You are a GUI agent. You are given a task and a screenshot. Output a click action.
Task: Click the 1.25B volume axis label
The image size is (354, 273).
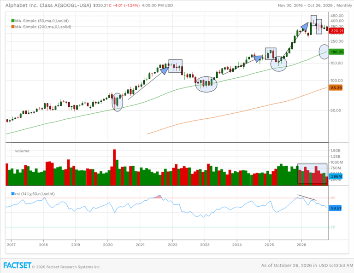336,157
